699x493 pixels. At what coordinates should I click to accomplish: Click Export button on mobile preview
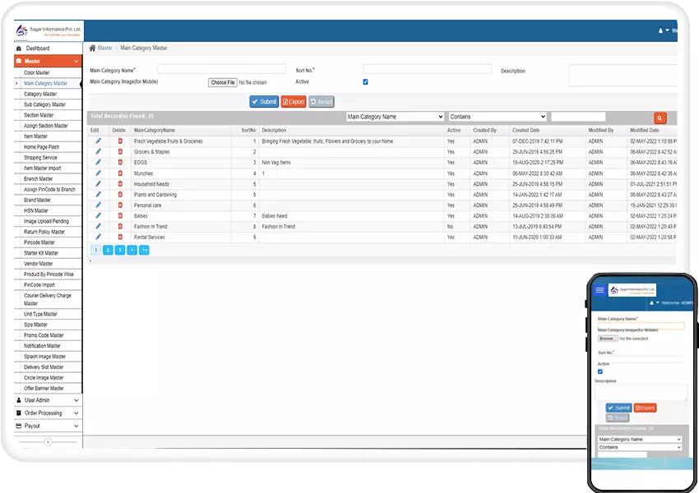pyautogui.click(x=645, y=408)
